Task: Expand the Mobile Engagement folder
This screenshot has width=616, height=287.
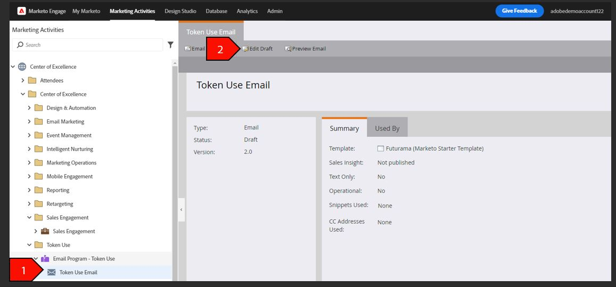Action: [29, 177]
